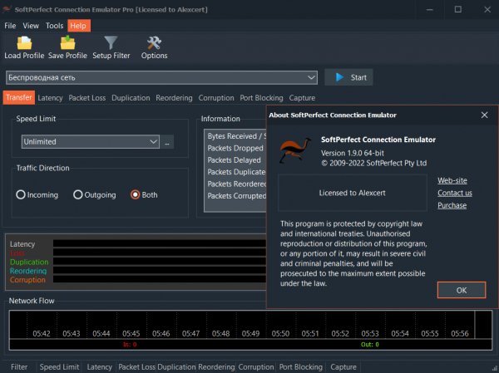Open the View menu

(31, 26)
